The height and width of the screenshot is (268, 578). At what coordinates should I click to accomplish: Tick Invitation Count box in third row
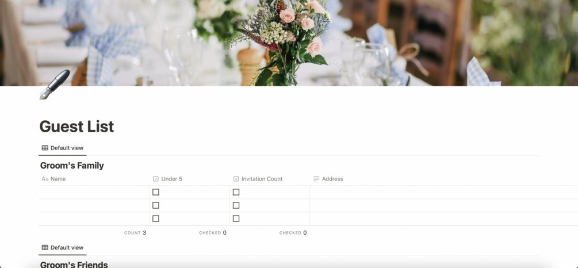point(236,219)
